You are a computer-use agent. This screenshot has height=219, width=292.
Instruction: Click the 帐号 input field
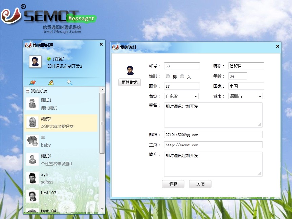pyautogui.click(x=182, y=66)
